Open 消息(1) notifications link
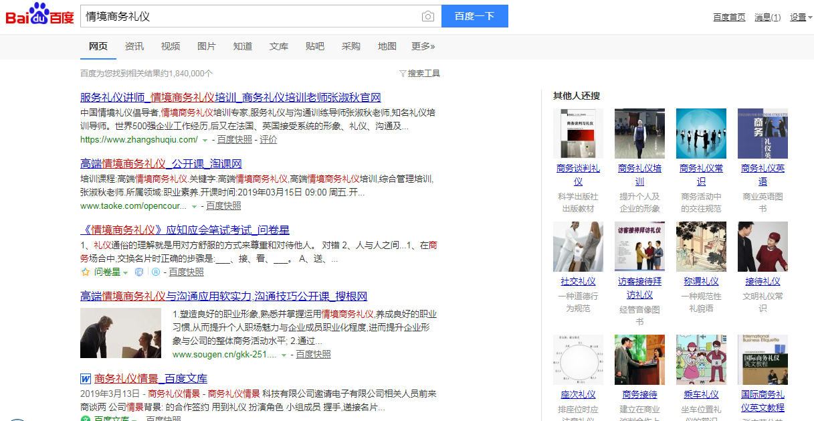814x421 pixels. (x=767, y=17)
